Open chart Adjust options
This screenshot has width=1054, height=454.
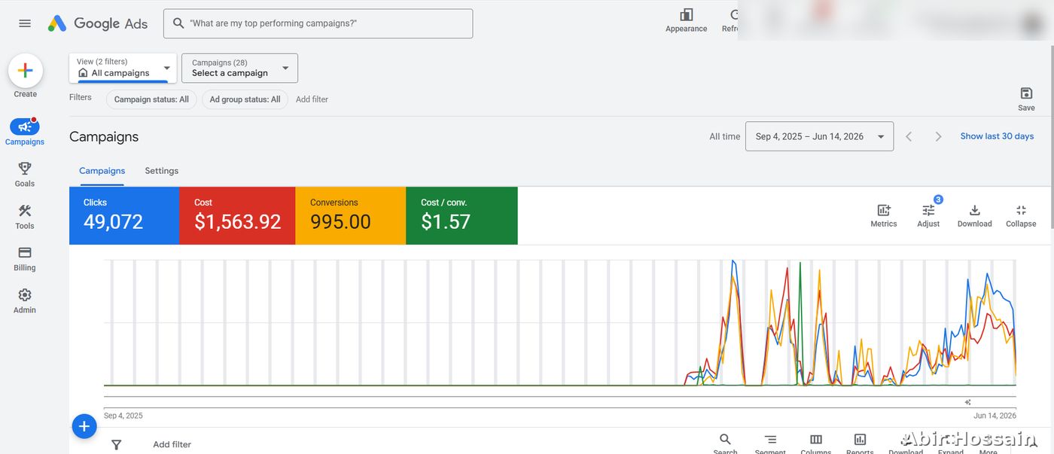coord(928,215)
